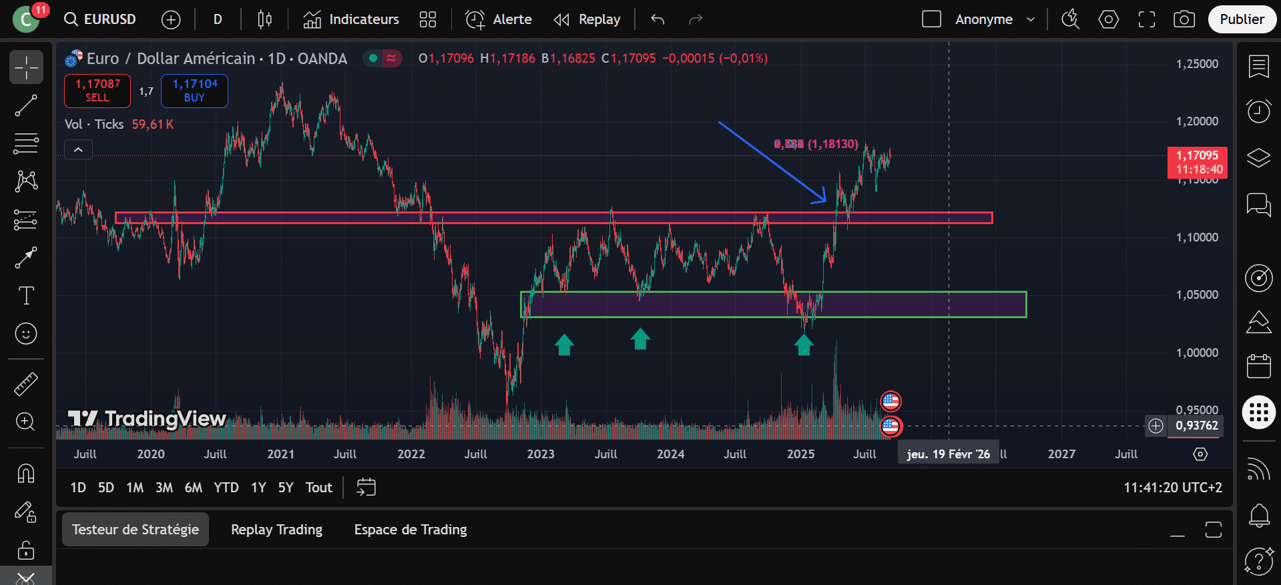
Task: Open the Alerts bell panel
Action: click(x=1259, y=515)
